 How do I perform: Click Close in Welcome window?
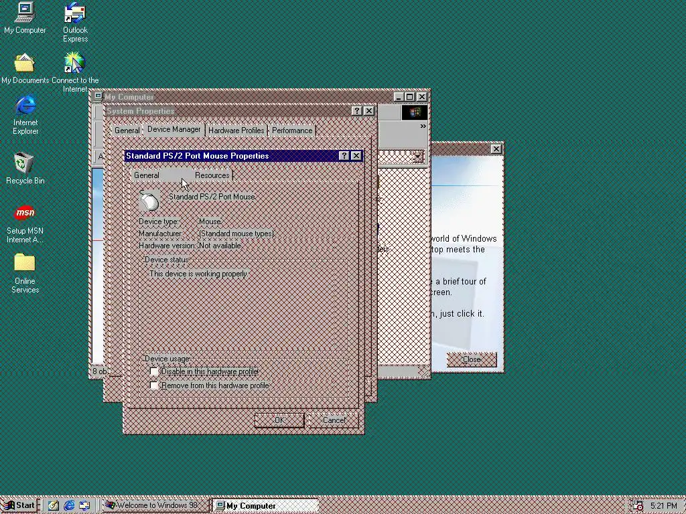[472, 359]
